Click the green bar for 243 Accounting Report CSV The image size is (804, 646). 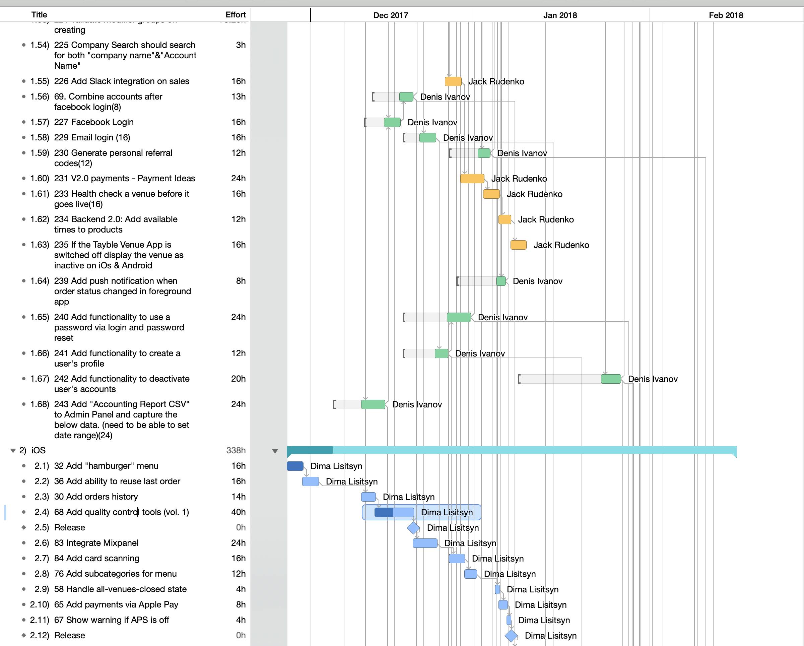click(x=373, y=404)
